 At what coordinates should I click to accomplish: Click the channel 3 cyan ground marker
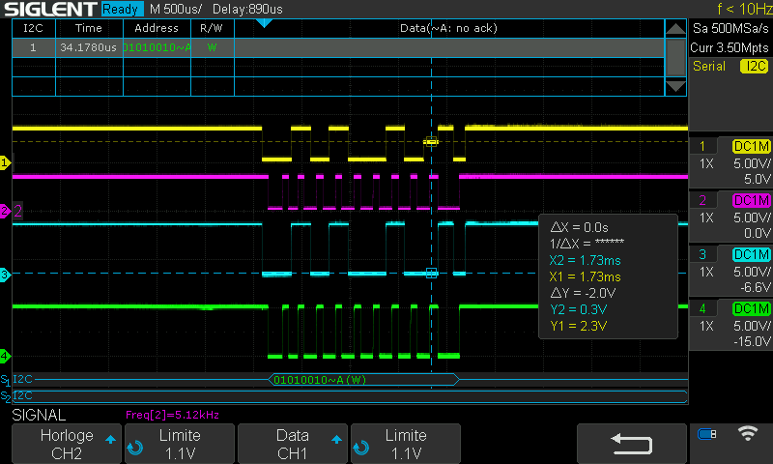click(x=5, y=275)
